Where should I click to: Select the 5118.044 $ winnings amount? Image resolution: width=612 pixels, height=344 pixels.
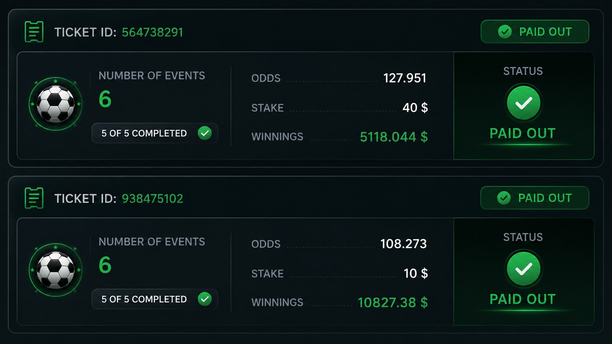click(394, 137)
